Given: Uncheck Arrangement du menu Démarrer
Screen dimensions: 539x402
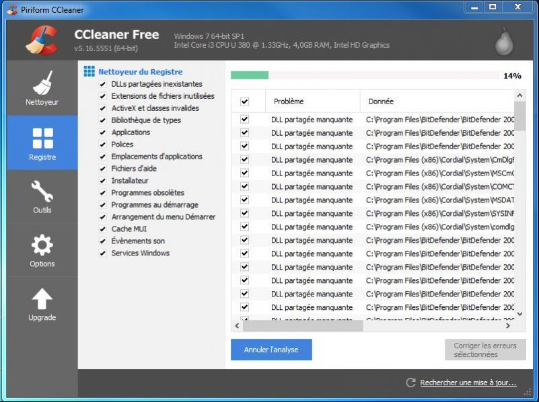Looking at the screenshot, I should [102, 217].
